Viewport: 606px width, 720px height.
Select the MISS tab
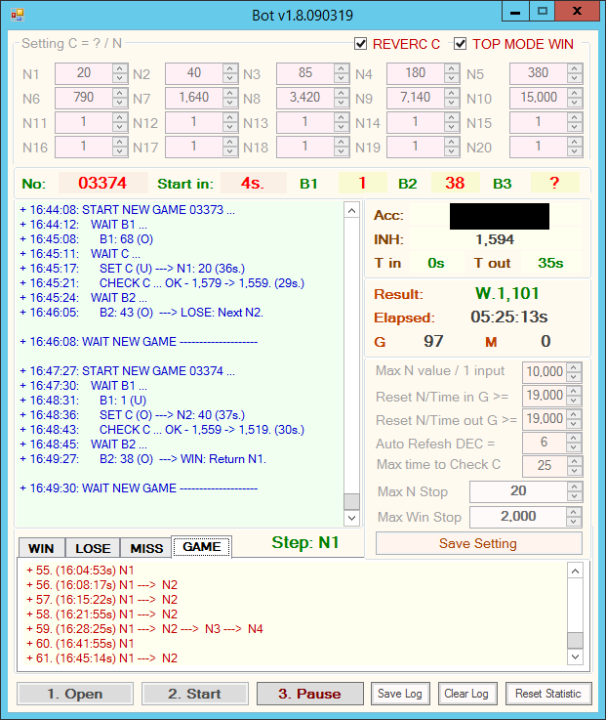145,548
